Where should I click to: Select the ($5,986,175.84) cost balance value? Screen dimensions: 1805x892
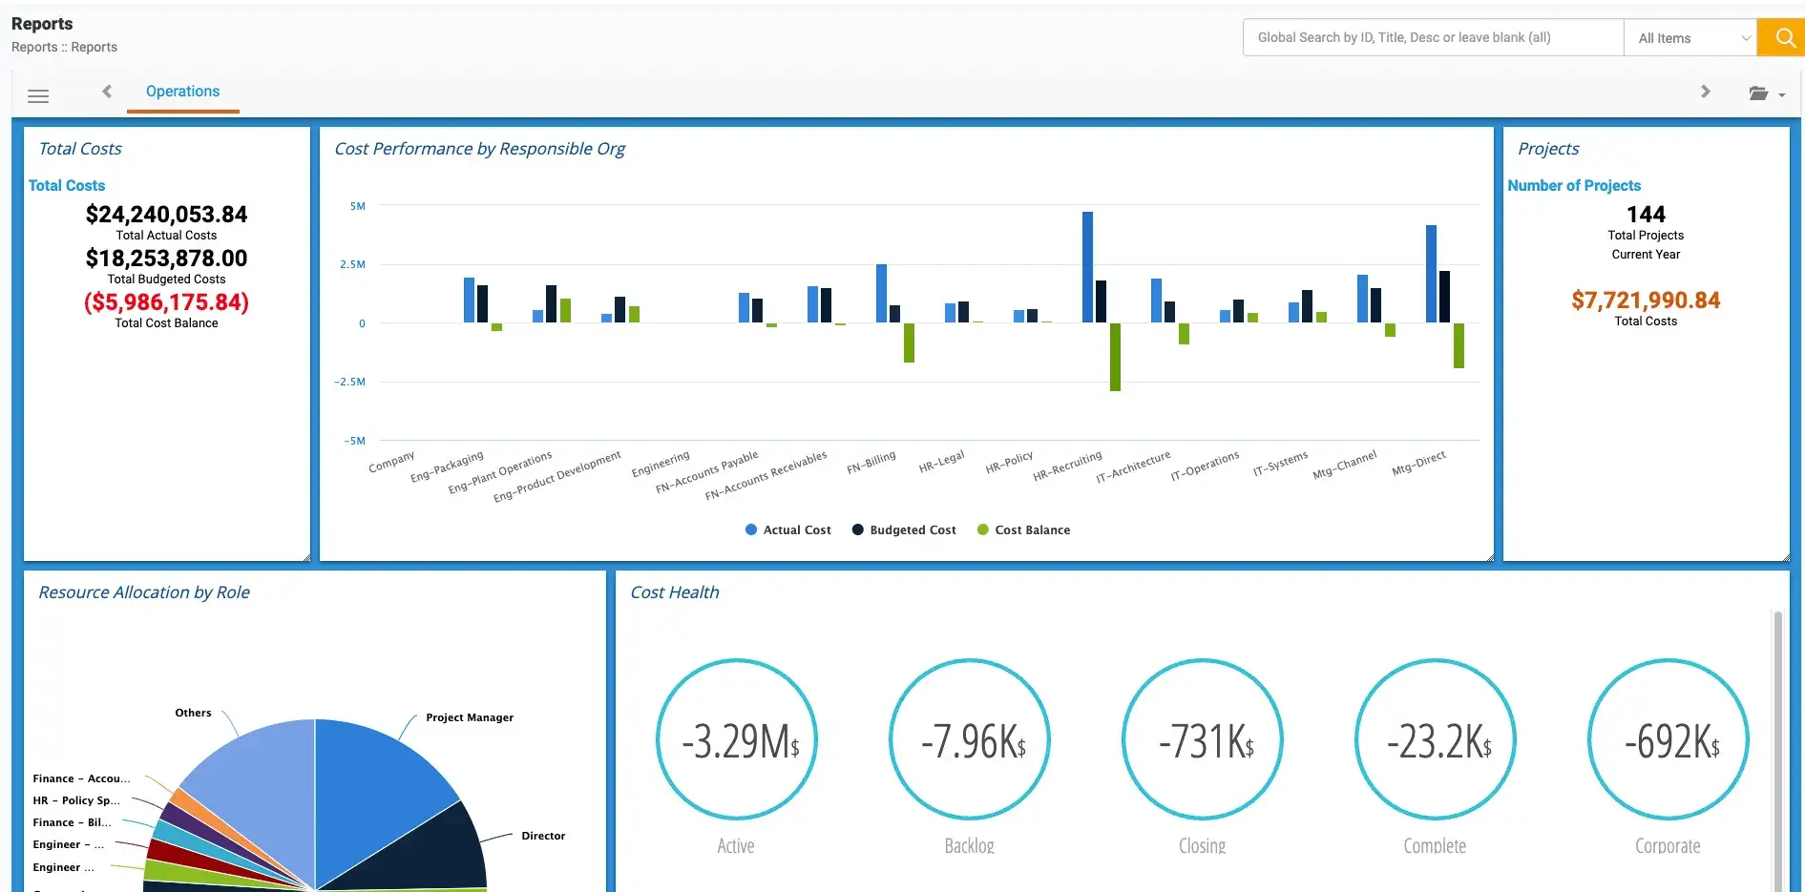(166, 302)
